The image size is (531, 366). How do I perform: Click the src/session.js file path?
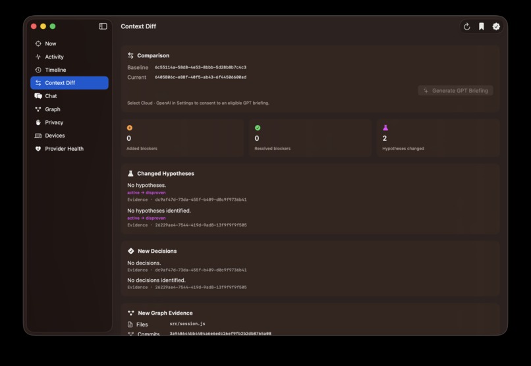187,324
